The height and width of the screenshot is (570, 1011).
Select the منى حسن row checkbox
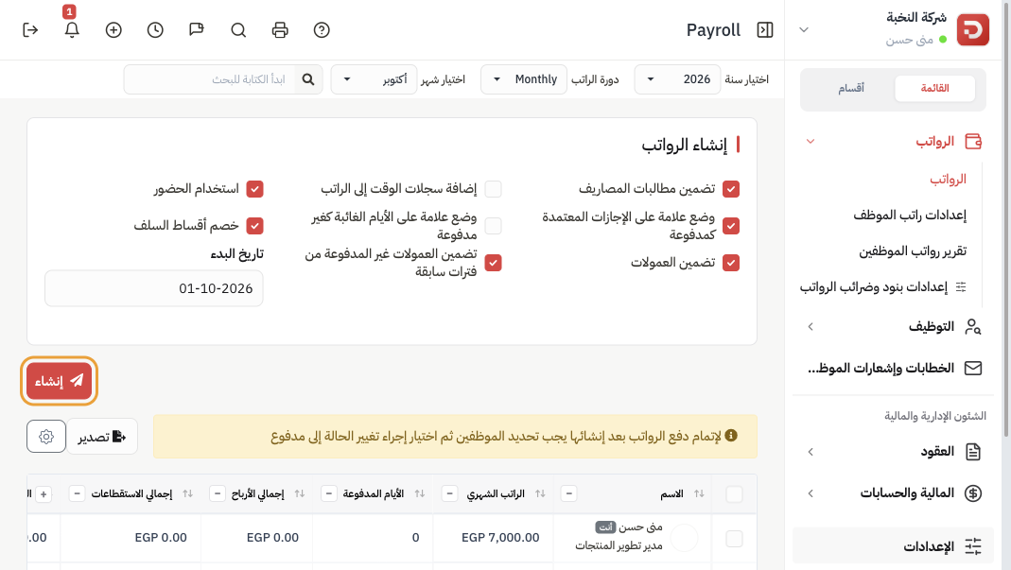734,539
